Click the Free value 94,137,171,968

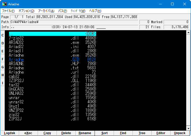[x=124, y=17]
